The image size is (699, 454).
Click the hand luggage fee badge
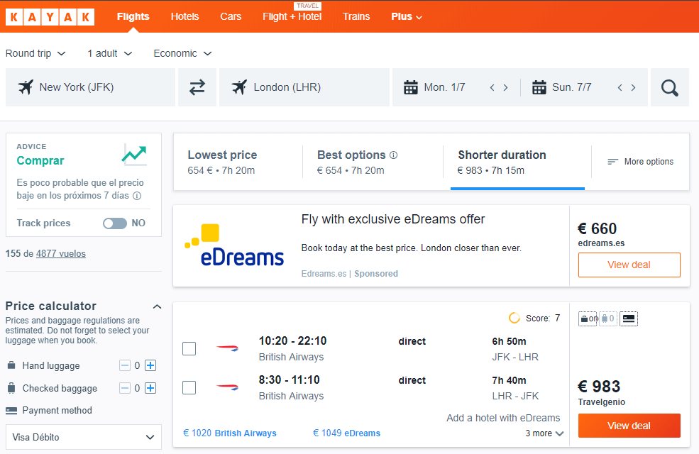(x=588, y=319)
